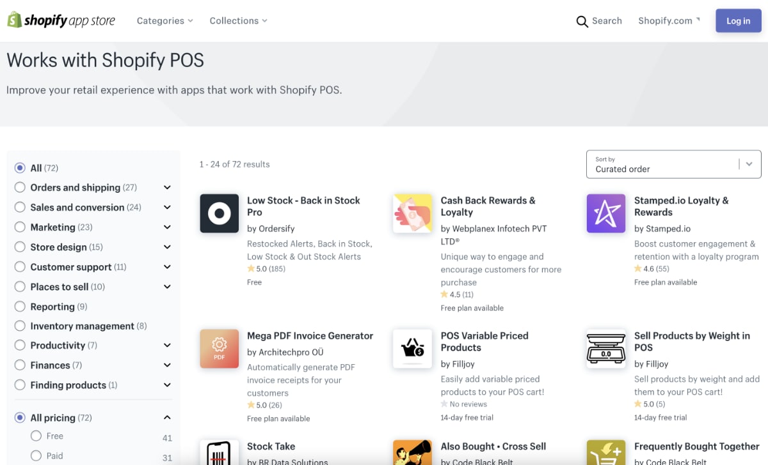Open POS Variable Priced Products basket icon

point(413,349)
